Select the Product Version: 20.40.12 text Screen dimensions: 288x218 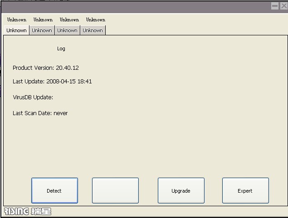[46, 68]
